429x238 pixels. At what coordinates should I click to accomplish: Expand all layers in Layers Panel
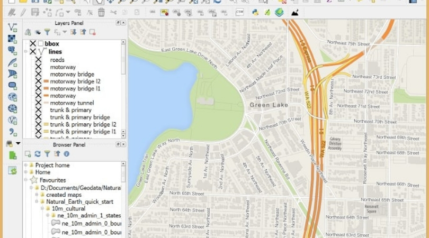click(x=73, y=32)
